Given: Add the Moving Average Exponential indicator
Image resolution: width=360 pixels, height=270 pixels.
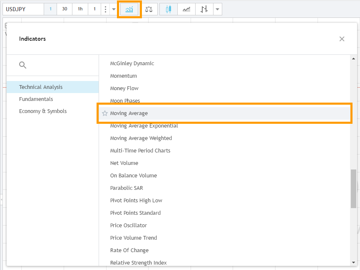Looking at the screenshot, I should 224,125.
